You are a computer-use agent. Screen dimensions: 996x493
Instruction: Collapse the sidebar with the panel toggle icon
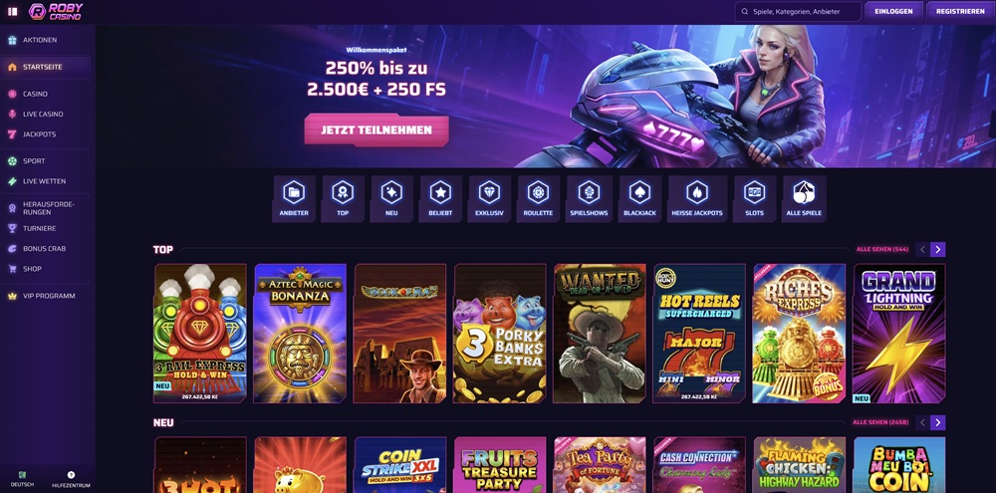(x=12, y=11)
